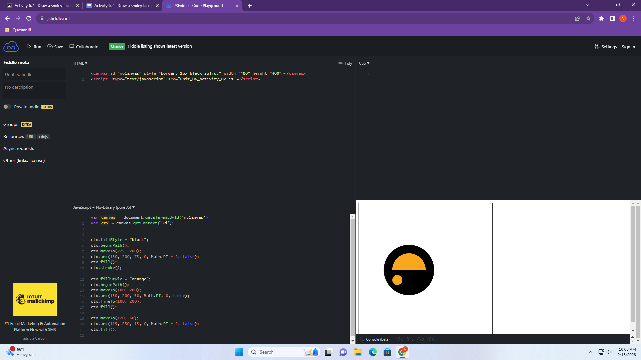Screen dimensions: 641x360
Task: Click the JSFiddle cloud logo
Action: (x=11, y=47)
